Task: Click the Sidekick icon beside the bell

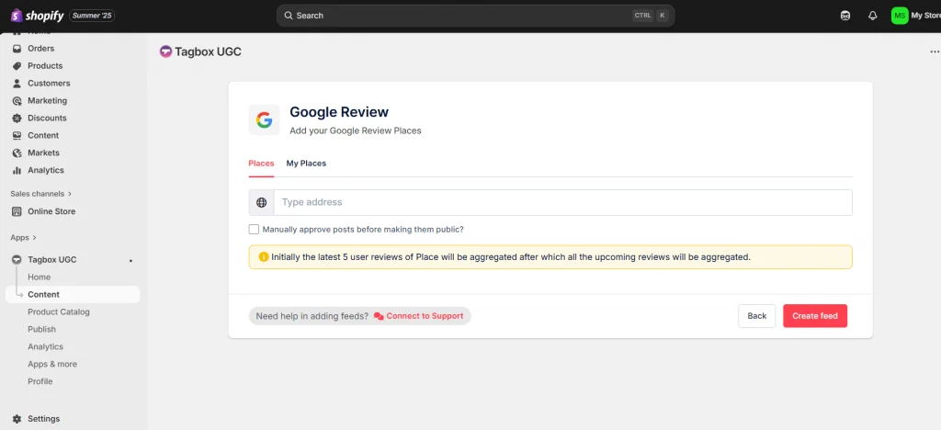Action: point(845,16)
